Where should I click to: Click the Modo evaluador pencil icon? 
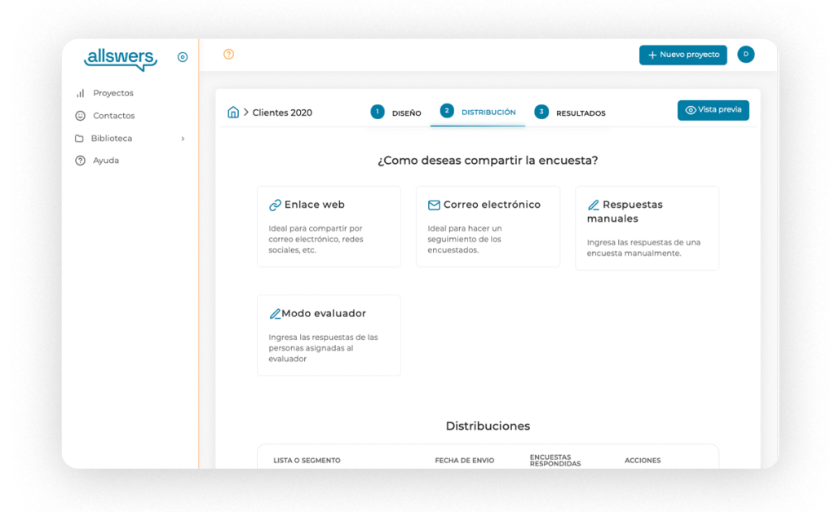pos(275,314)
